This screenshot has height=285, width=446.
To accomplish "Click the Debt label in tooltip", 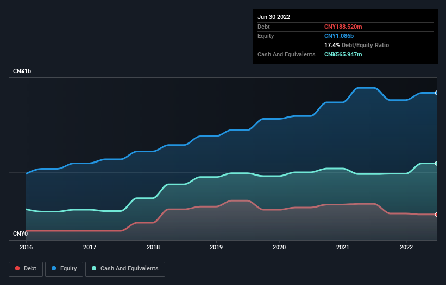I will pyautogui.click(x=263, y=27).
